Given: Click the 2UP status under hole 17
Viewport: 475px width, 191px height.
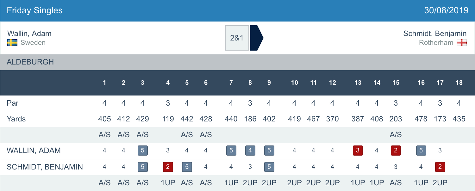Looking at the screenshot, I should tap(440, 183).
